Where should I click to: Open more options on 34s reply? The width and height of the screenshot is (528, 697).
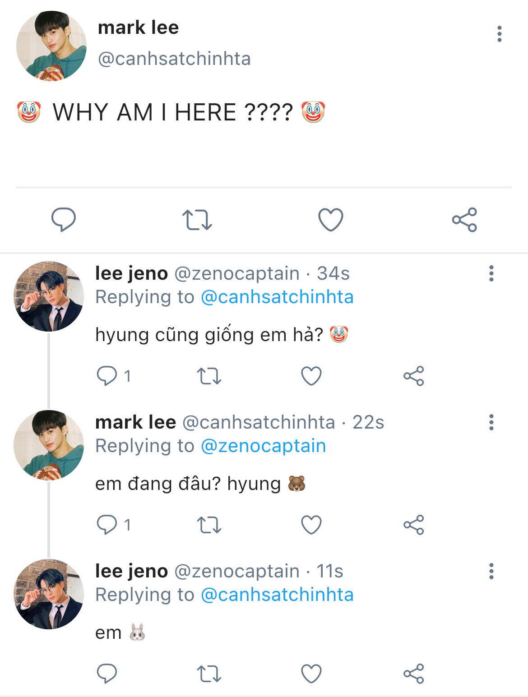click(x=491, y=273)
